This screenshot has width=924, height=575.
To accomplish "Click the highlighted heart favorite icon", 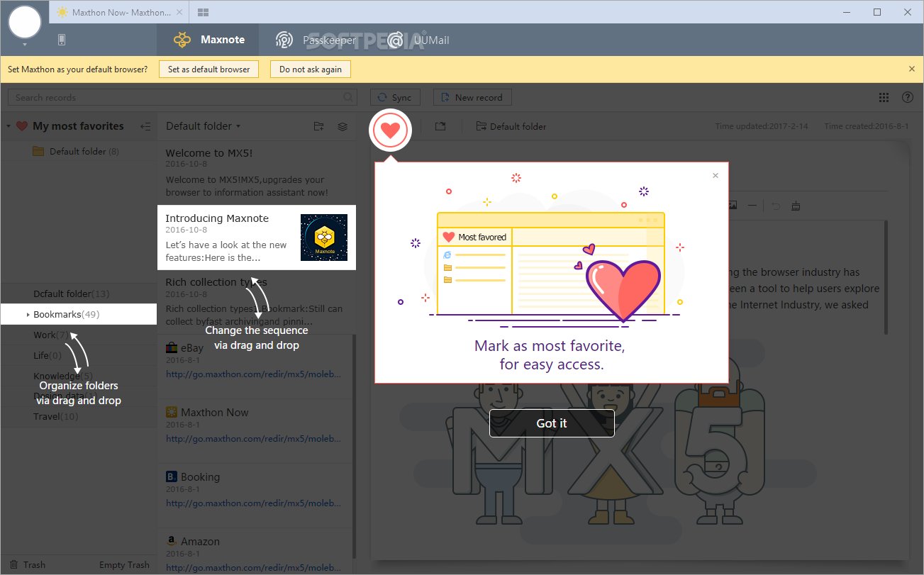I will coord(391,130).
